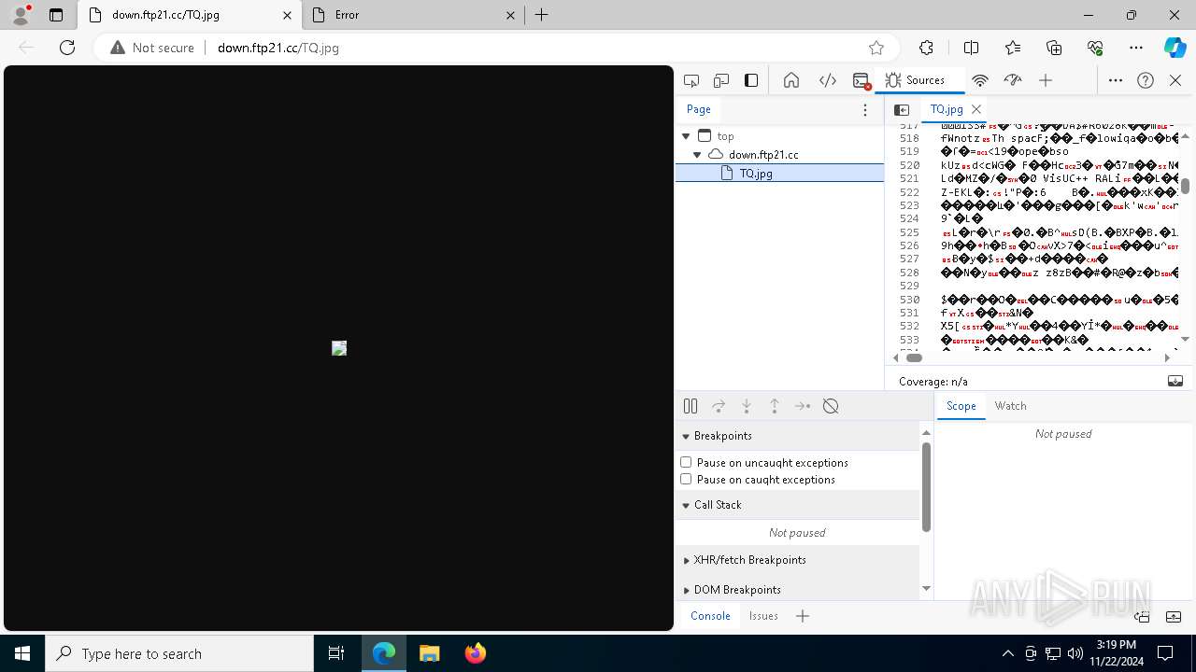The image size is (1196, 672).
Task: Toggle split screen view
Action: click(971, 48)
